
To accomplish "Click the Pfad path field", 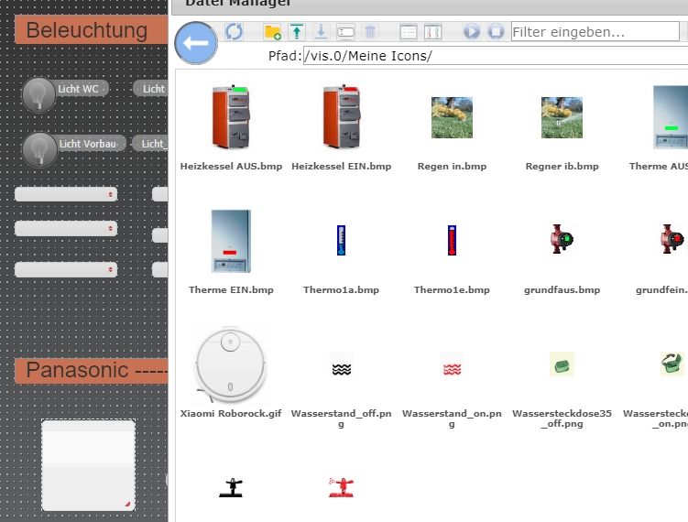I will (x=496, y=56).
